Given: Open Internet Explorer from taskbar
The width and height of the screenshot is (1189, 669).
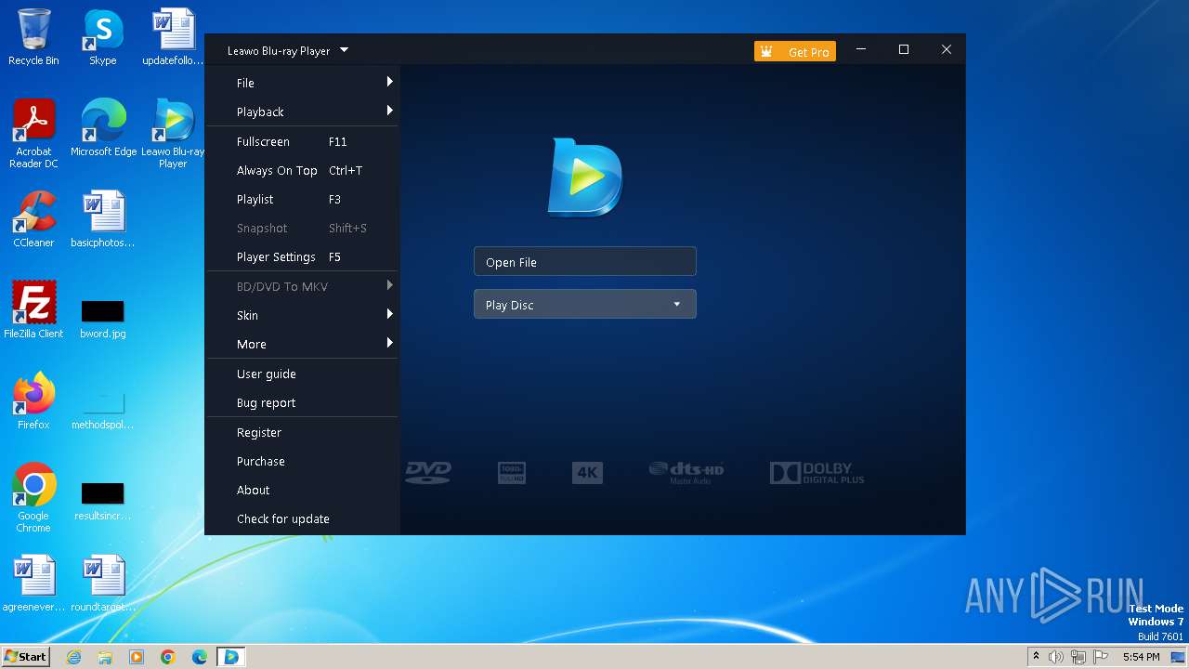Looking at the screenshot, I should click(x=73, y=657).
